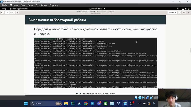
Task: Restore down the VirtualBox window
Action: click(x=180, y=2)
